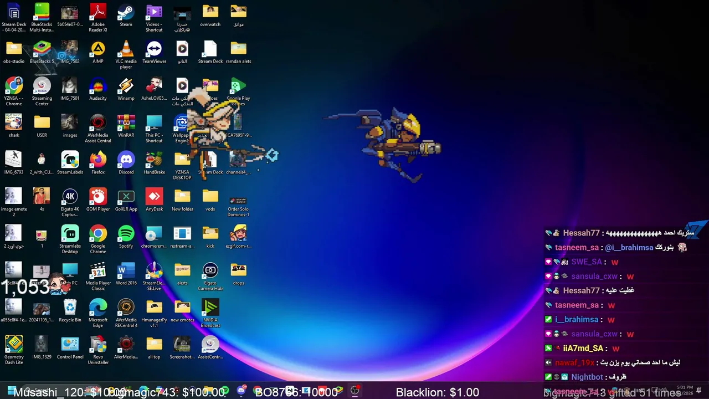
Task: Launch NVIDIA Broadcast from the desktop
Action: [210, 314]
